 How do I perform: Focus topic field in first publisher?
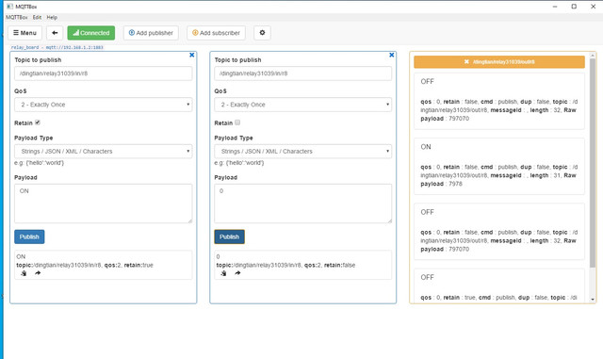click(x=103, y=73)
